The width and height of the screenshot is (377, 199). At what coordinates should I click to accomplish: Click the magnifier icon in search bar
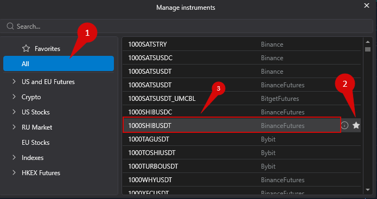point(10,26)
